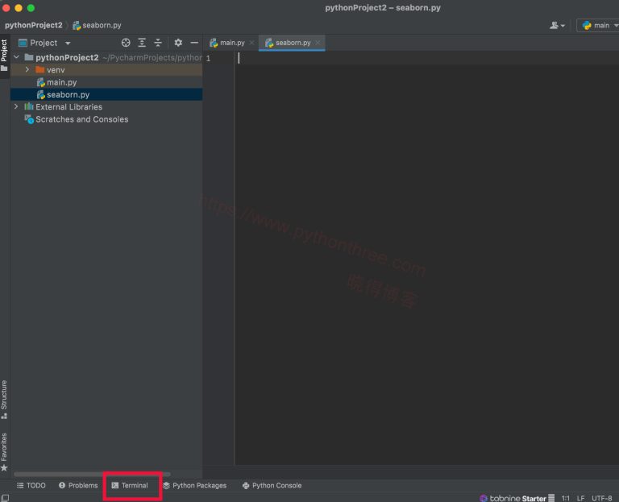Screen dimensions: 619x502
Task: Select main.py in the project tree
Action: tap(61, 82)
